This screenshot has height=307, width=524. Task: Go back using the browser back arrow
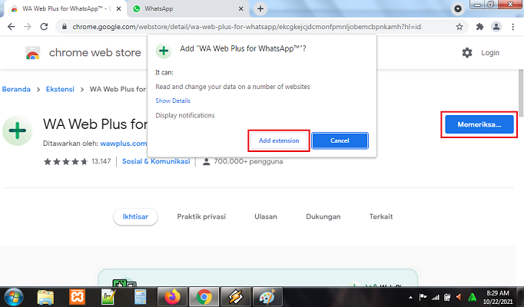pyautogui.click(x=11, y=27)
